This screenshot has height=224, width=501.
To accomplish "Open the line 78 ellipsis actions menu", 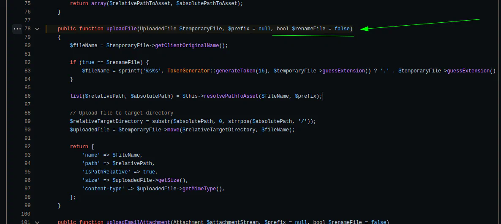I will (x=17, y=29).
